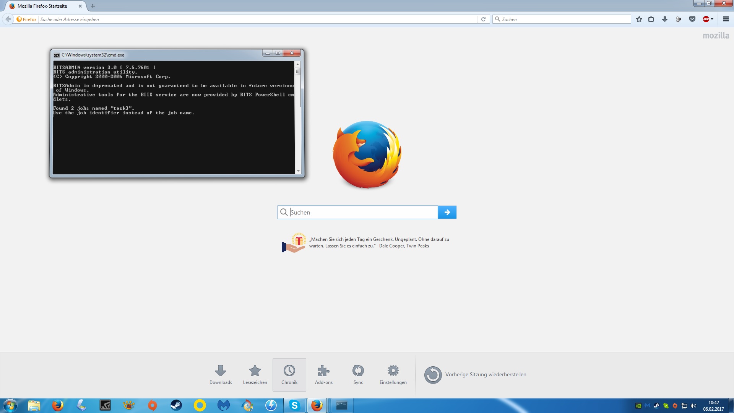Click the volume icon in system tray
This screenshot has height=413, width=734.
click(693, 406)
